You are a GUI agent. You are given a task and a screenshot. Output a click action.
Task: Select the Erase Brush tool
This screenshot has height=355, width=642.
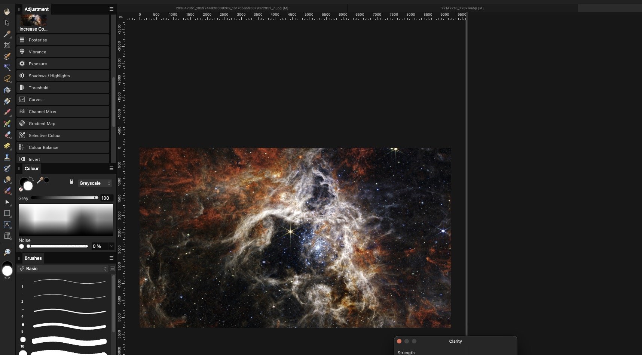coord(7,135)
